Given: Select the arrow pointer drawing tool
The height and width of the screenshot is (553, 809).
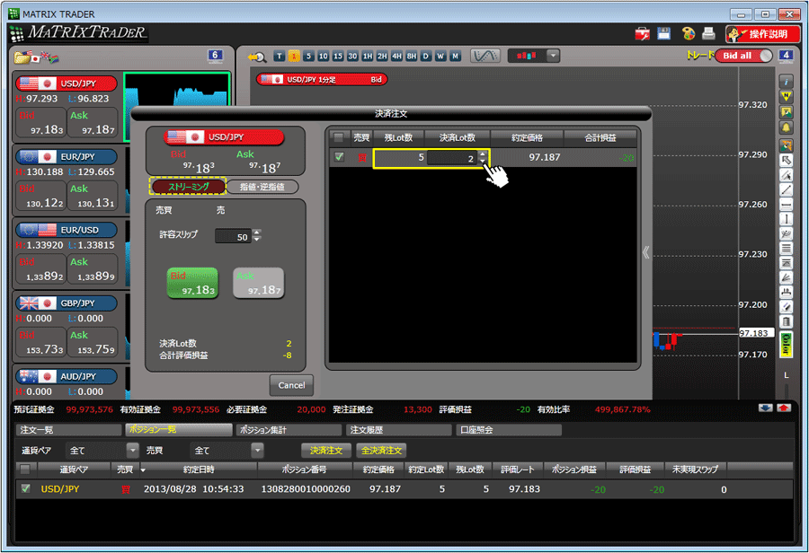Looking at the screenshot, I should (x=786, y=161).
